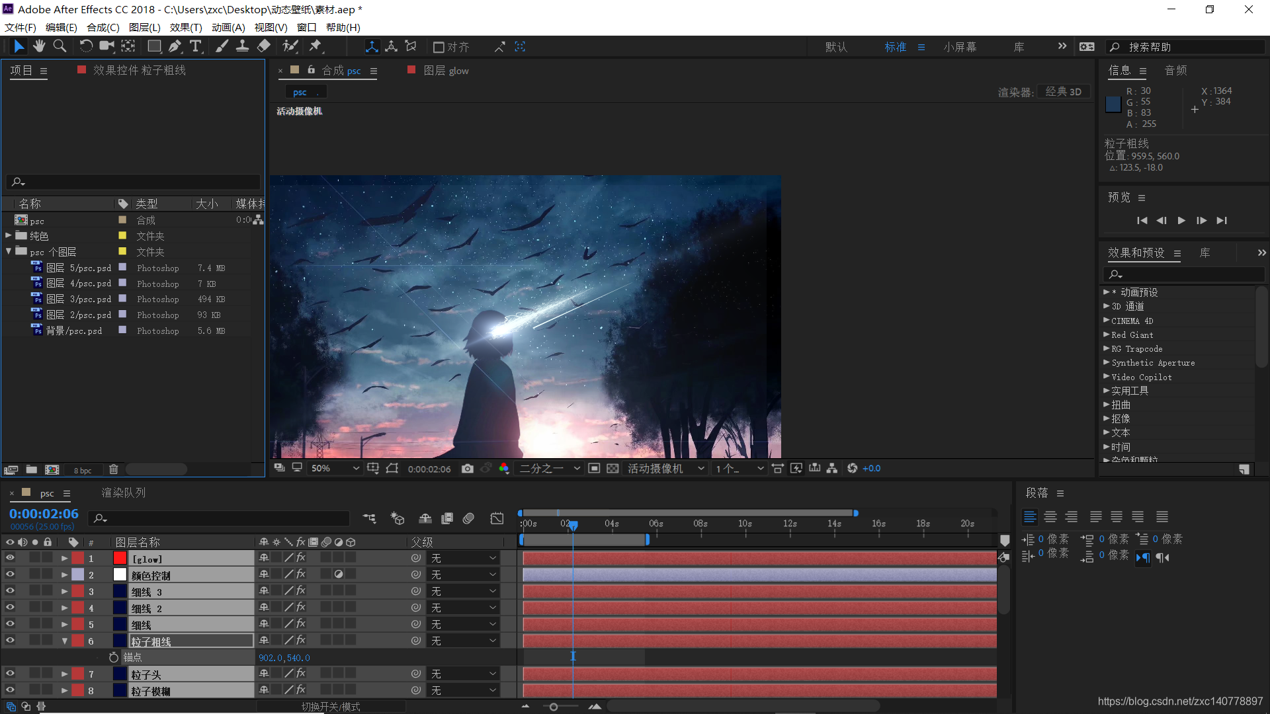Select the Hand tool
The width and height of the screenshot is (1270, 714).
[x=40, y=46]
